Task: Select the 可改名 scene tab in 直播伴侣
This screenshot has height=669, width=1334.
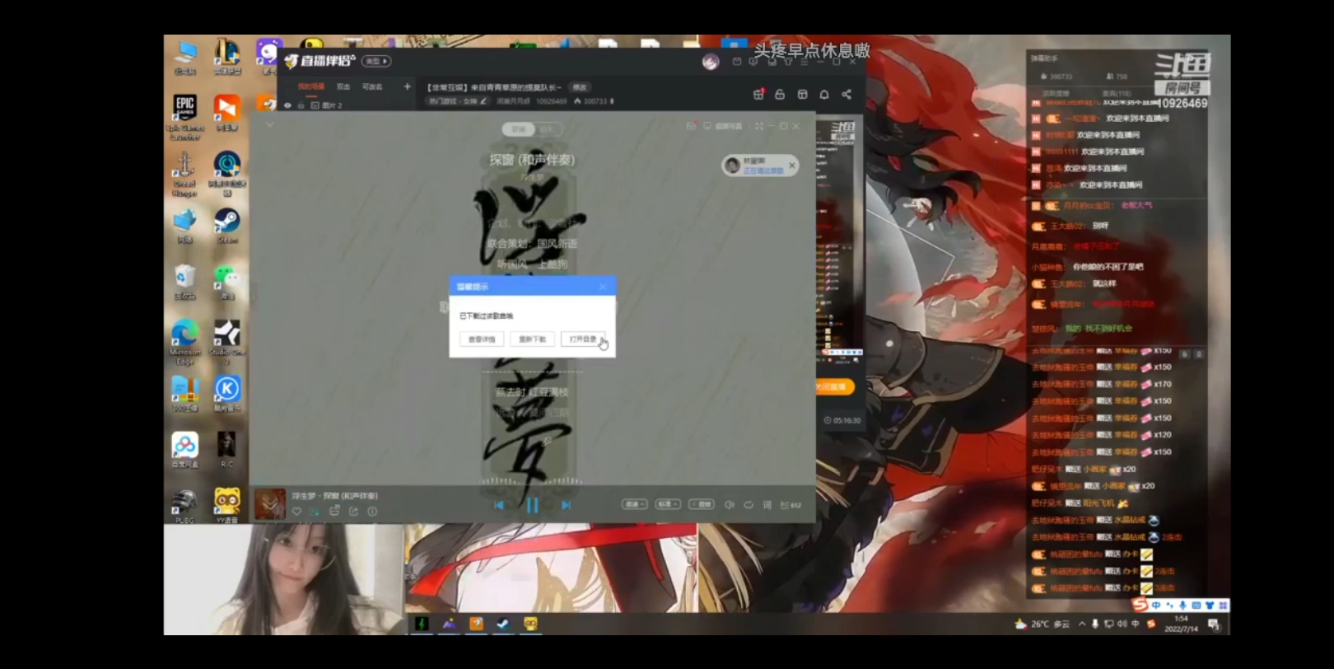Action: [x=372, y=87]
